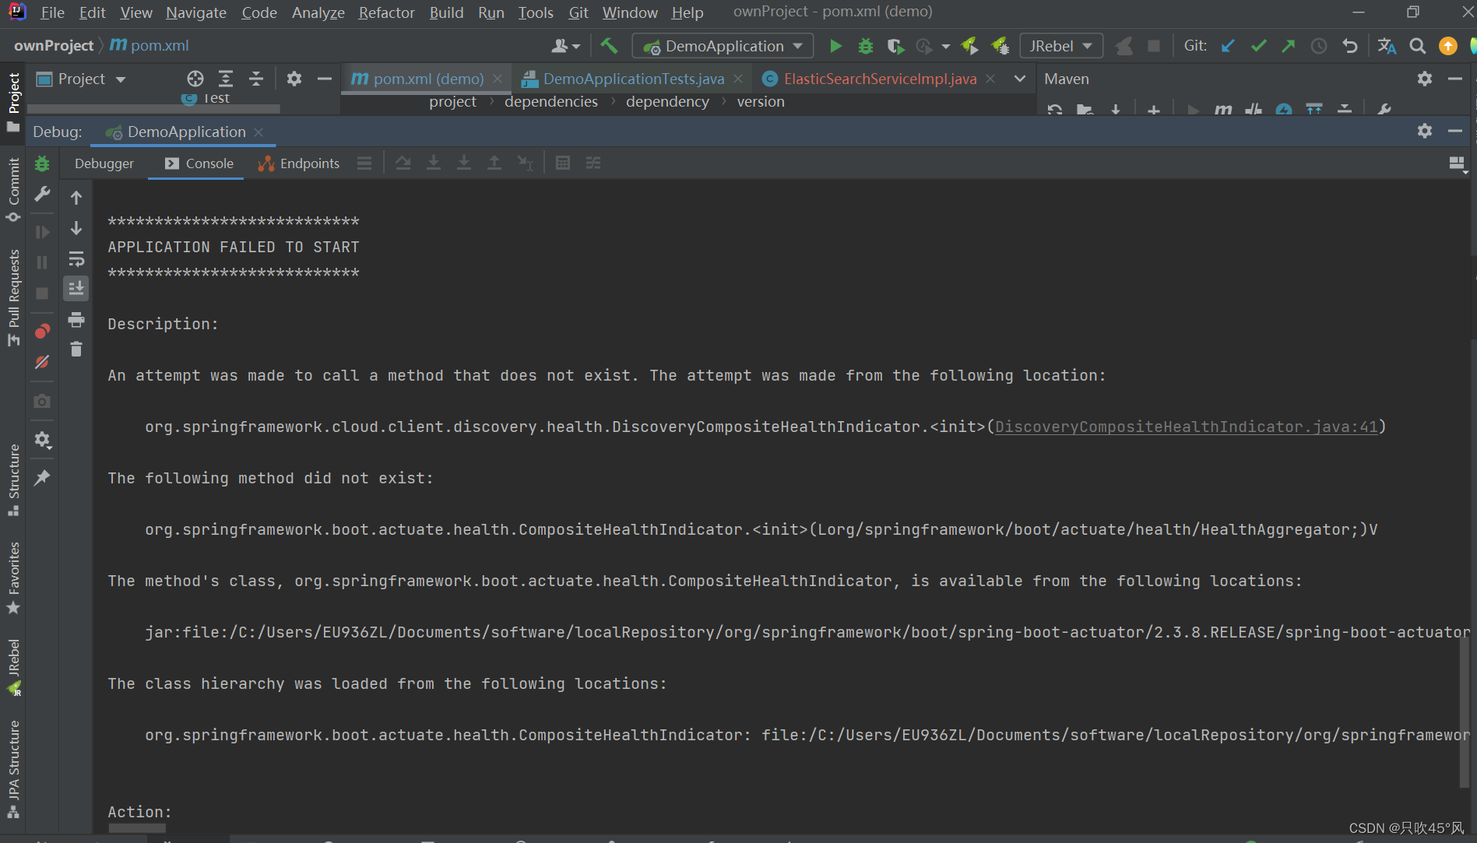Viewport: 1477px width, 843px height.
Task: Open the profiler run dropdown arrow
Action: pyautogui.click(x=945, y=46)
